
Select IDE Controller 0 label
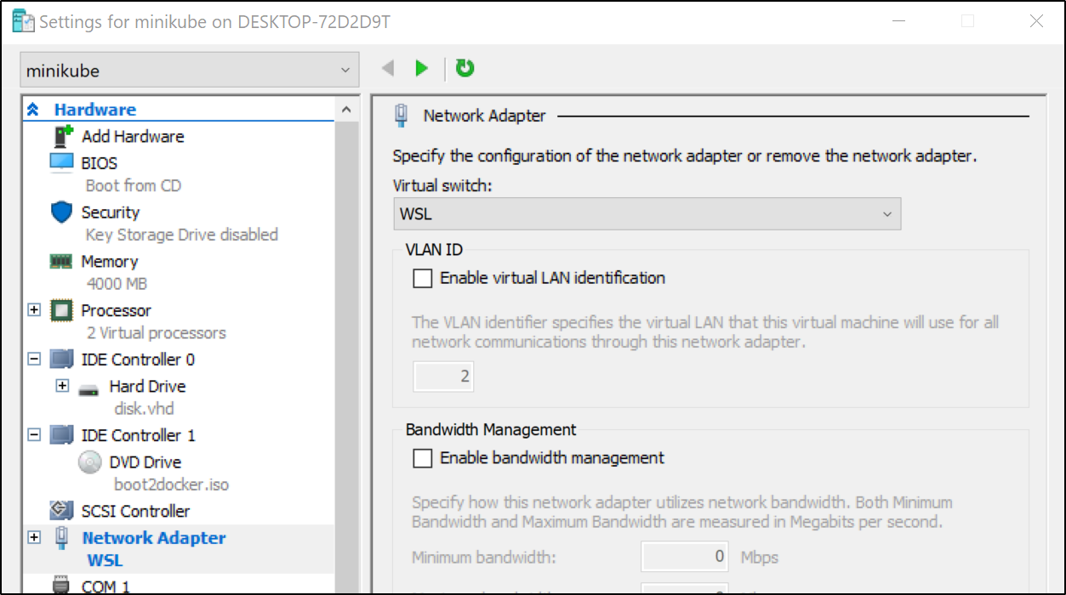[x=139, y=360]
